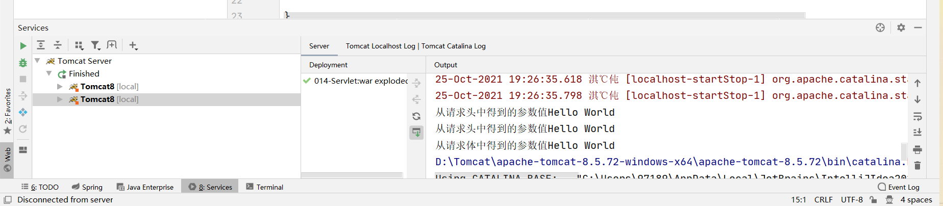943x206 pixels.
Task: Expand the selected Tomcat8 [local] node
Action: tap(60, 99)
